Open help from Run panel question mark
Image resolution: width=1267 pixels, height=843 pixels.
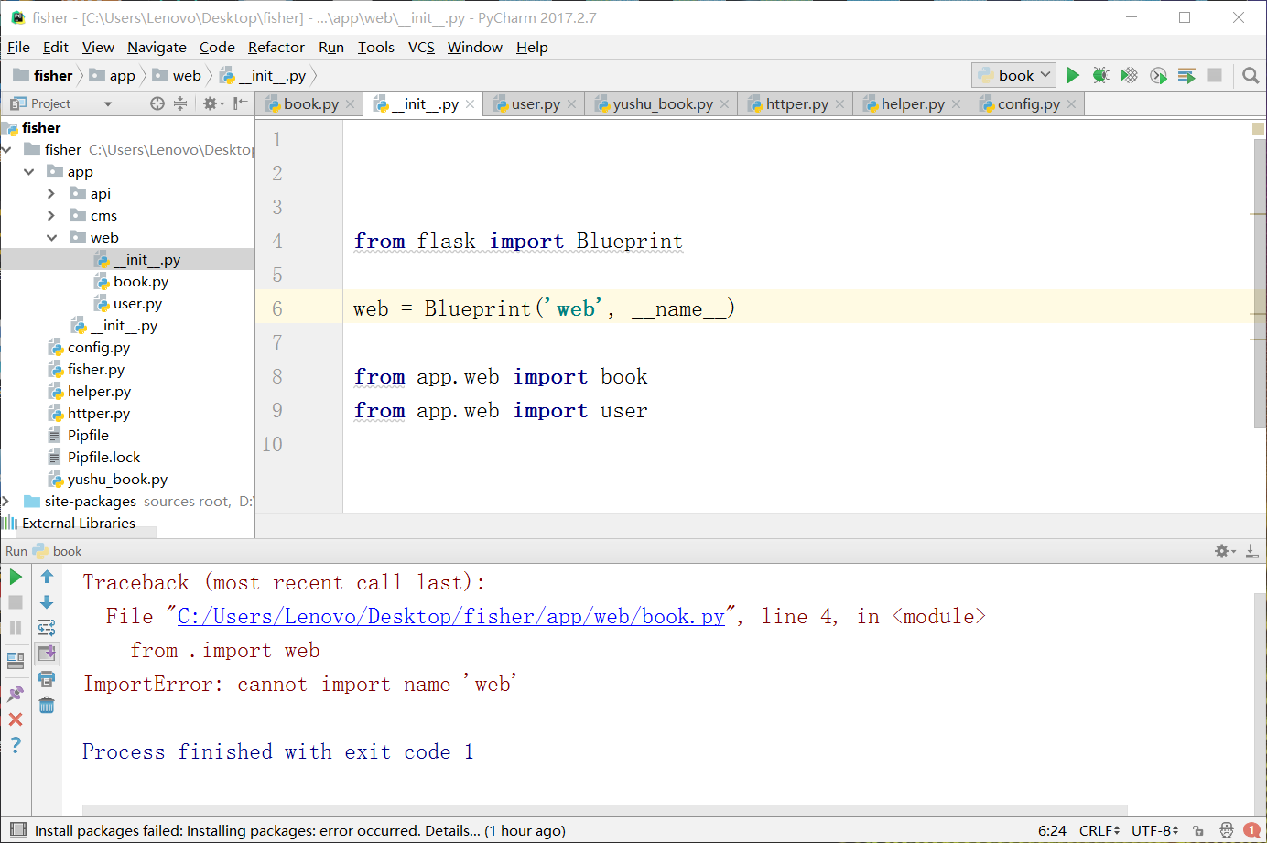click(16, 745)
